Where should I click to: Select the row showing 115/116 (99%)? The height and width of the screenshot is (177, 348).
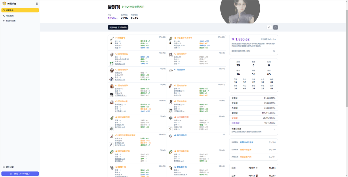(x=253, y=113)
